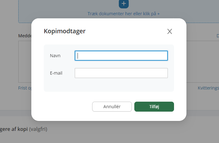The height and width of the screenshot is (143, 219).
Task: Select the E-mail input field
Action: [x=121, y=73]
